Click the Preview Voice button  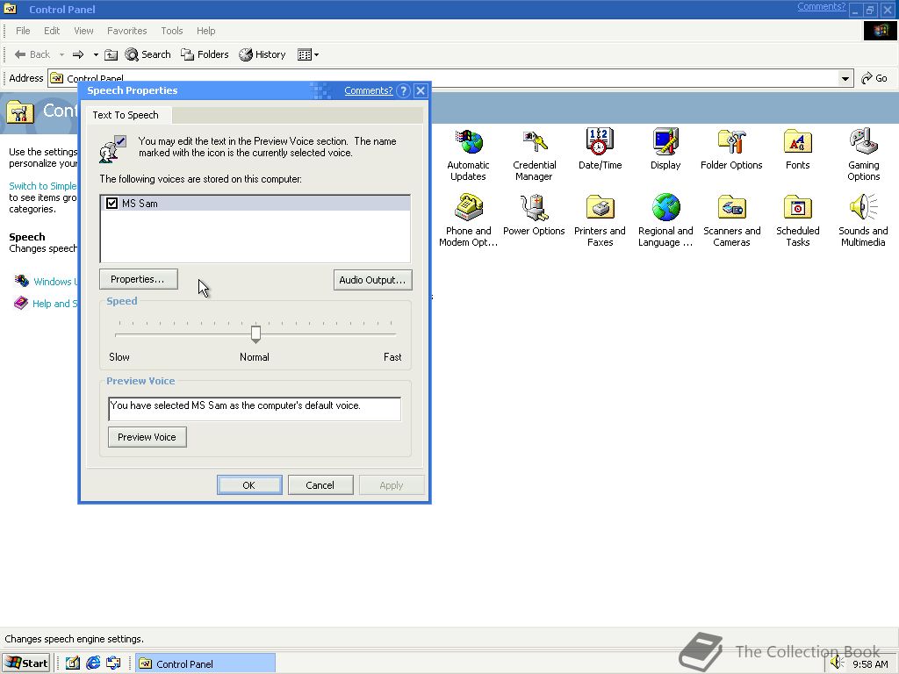coord(147,437)
